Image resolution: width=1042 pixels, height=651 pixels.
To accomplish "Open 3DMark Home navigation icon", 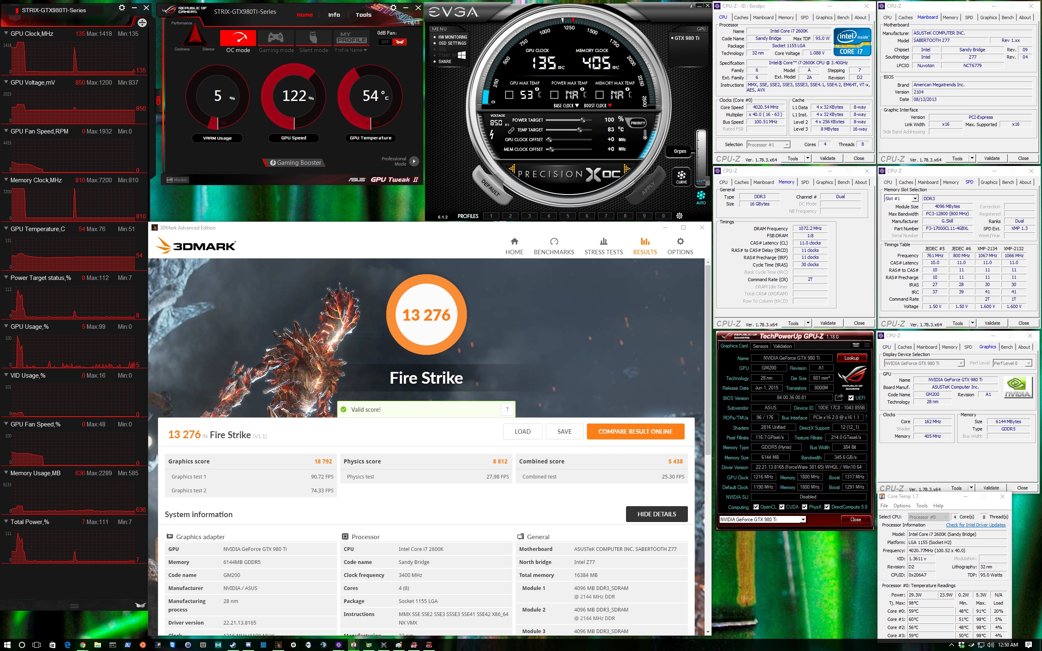I will [x=514, y=246].
